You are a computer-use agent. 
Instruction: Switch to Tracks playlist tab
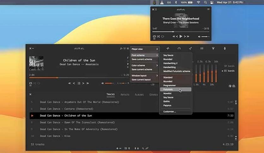111,95
